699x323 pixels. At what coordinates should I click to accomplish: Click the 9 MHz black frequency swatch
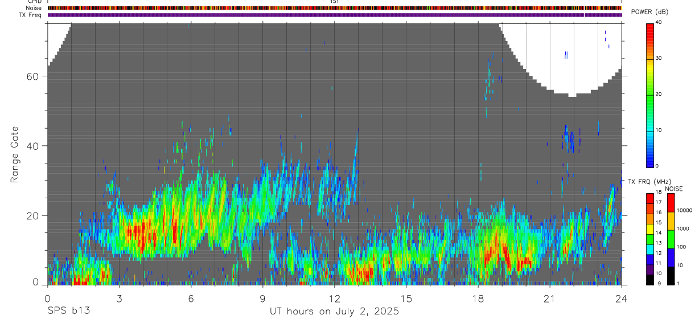tap(650, 280)
